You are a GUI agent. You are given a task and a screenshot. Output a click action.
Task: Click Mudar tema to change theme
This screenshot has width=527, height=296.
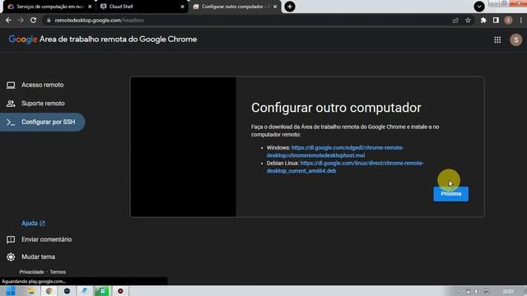pos(38,257)
